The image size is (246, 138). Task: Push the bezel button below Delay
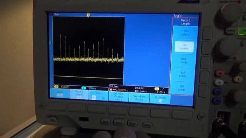pyautogui.click(x=97, y=109)
